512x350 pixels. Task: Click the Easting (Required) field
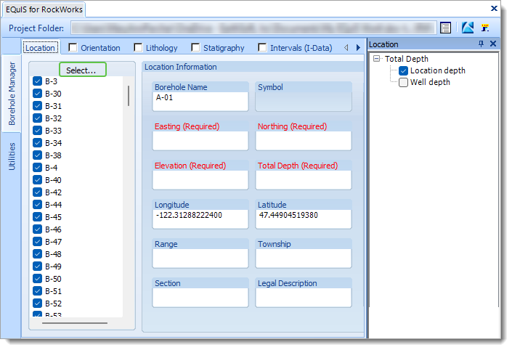[200, 140]
